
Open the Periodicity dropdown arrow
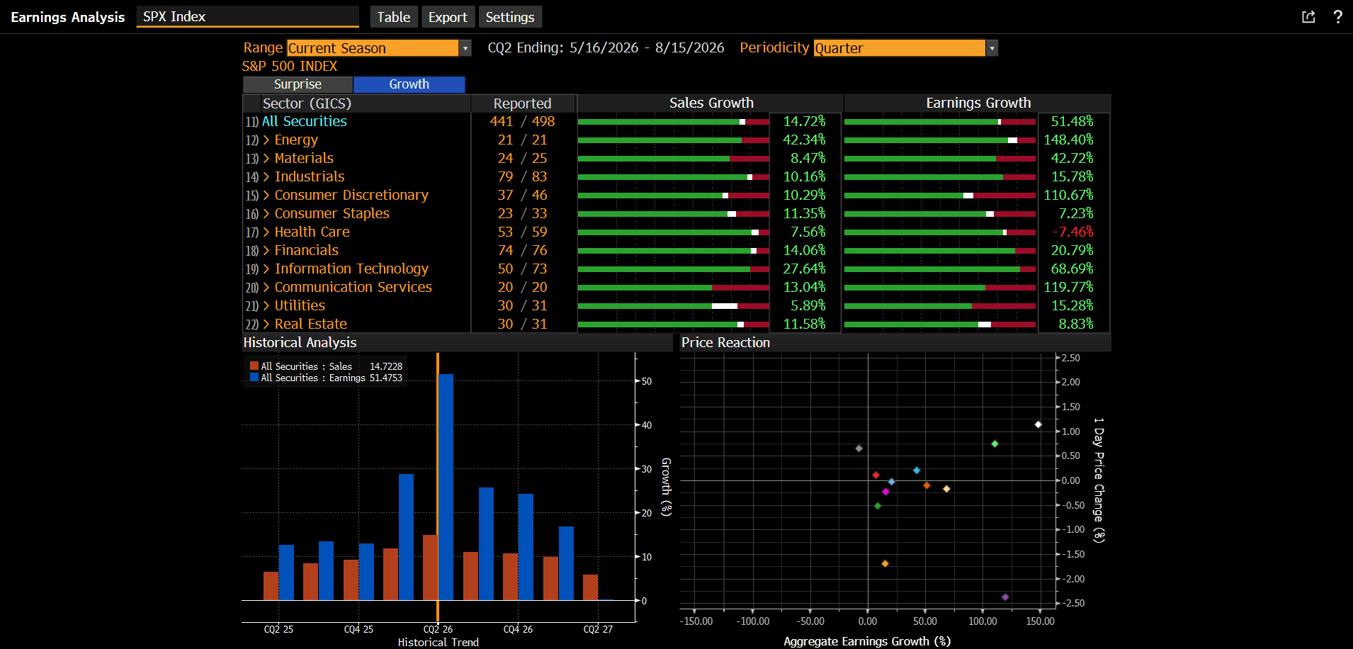tap(992, 48)
